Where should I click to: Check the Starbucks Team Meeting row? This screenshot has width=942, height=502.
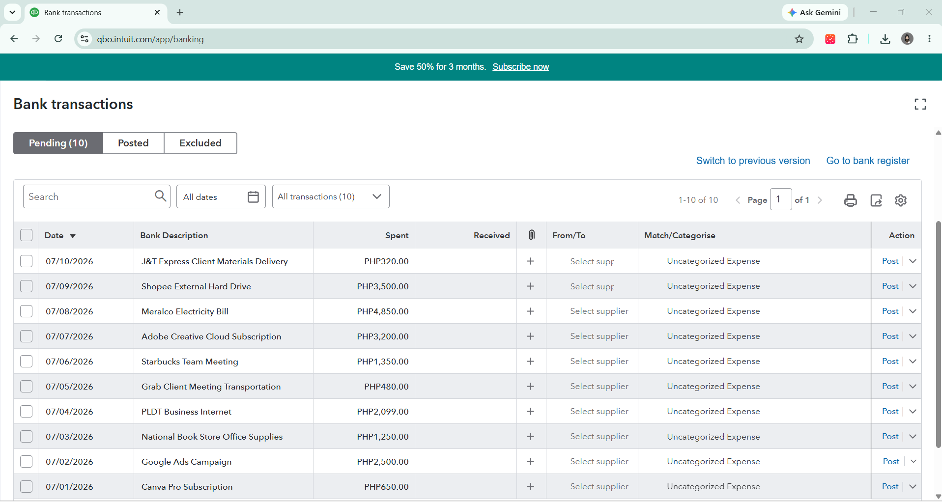pos(27,362)
